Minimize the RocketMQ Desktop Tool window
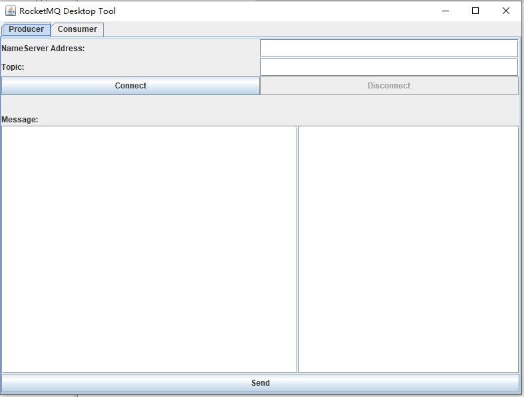Viewport: 524px width, 397px height. (446, 11)
